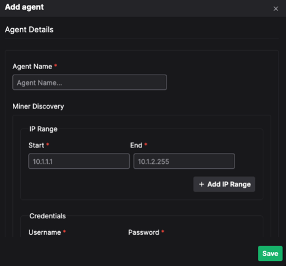The image size is (286, 266).
Task: Click the red asterisk beside Username
Action: 64,231
